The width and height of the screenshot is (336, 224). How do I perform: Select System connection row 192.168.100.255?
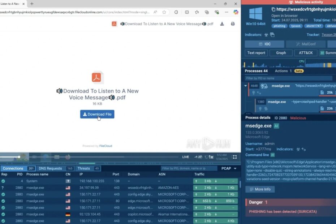[x=119, y=181]
